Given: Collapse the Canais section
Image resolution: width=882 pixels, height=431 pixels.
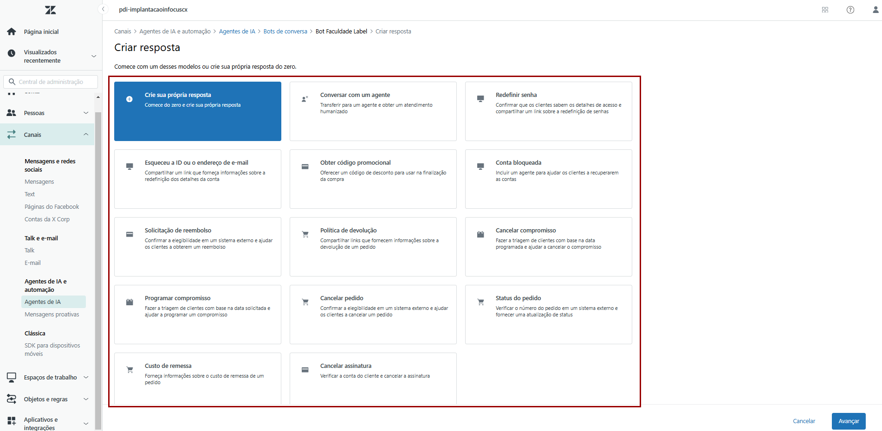Looking at the screenshot, I should [x=86, y=135].
